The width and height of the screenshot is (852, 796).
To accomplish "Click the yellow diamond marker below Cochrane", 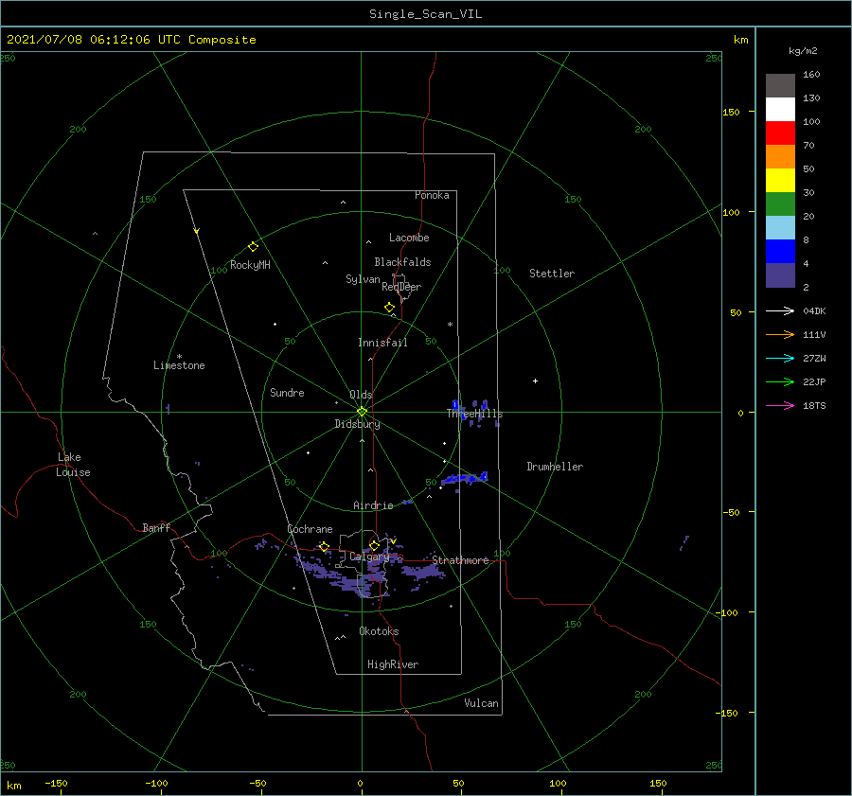I will (x=325, y=547).
